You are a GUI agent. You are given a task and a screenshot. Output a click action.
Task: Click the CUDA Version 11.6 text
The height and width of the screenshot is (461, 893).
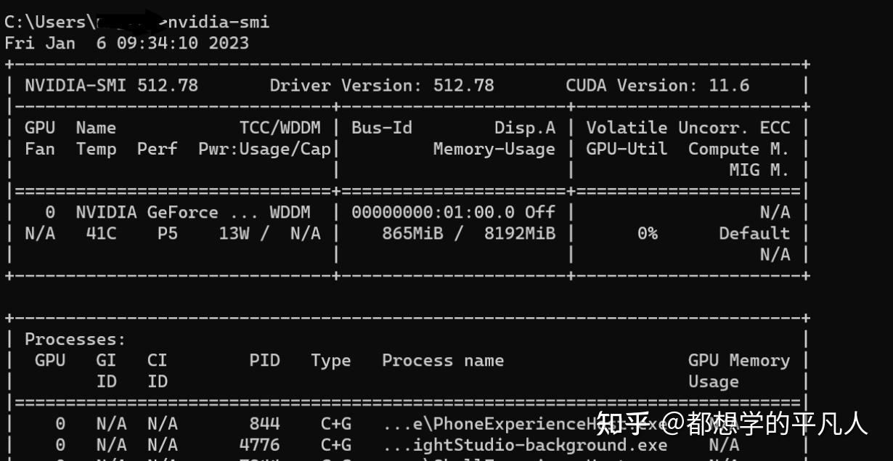[x=657, y=85]
